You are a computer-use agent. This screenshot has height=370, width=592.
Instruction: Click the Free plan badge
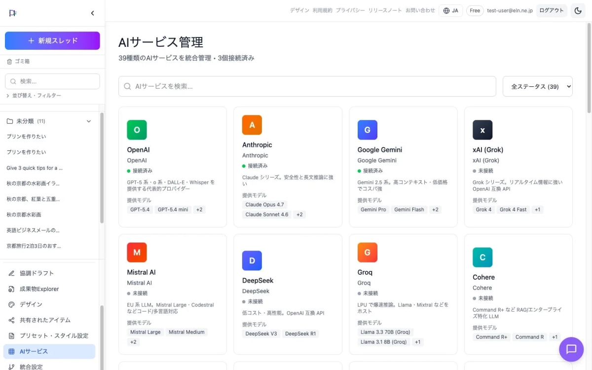[475, 10]
